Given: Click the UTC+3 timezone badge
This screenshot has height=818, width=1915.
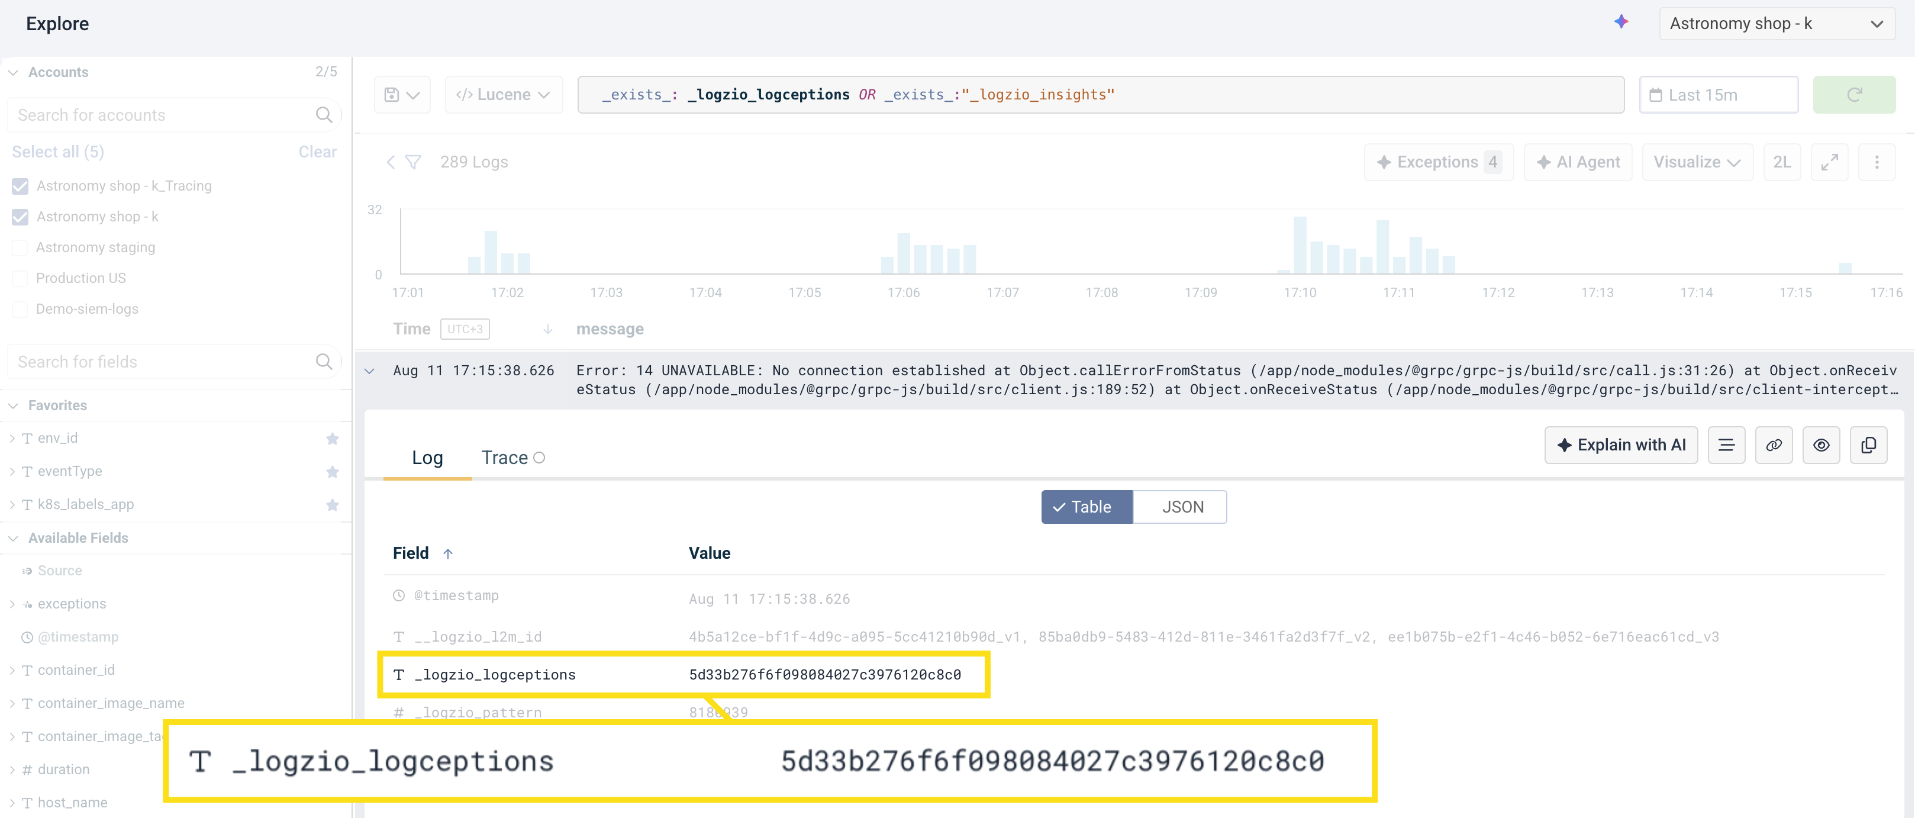Looking at the screenshot, I should pos(465,329).
